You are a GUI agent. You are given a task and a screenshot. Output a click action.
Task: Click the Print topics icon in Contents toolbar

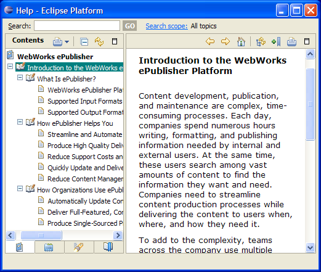point(57,42)
